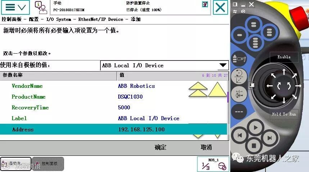Viewport: 309px width, 172px height.
Task: Click the list scrollbar thumb
Action: tap(228, 97)
